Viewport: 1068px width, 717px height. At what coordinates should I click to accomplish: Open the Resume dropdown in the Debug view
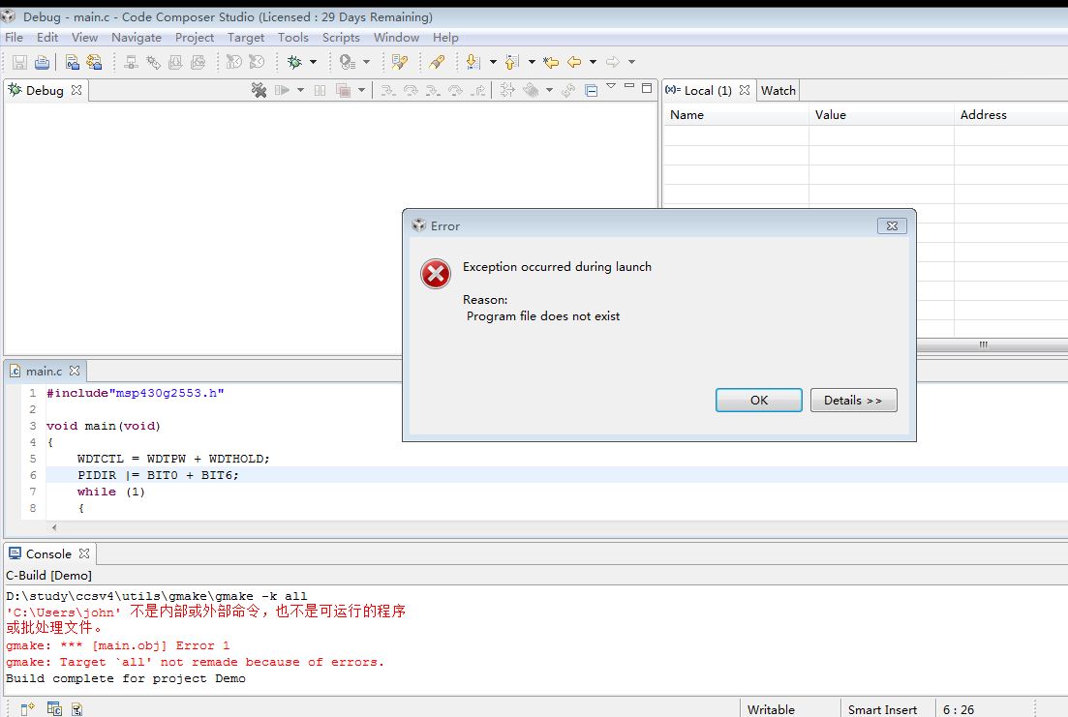tap(300, 90)
